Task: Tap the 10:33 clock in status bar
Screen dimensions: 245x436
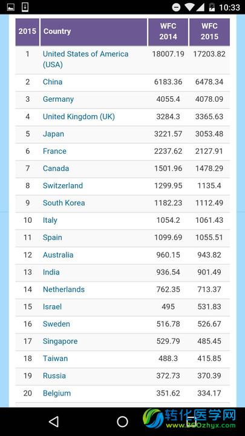Action: click(x=229, y=7)
